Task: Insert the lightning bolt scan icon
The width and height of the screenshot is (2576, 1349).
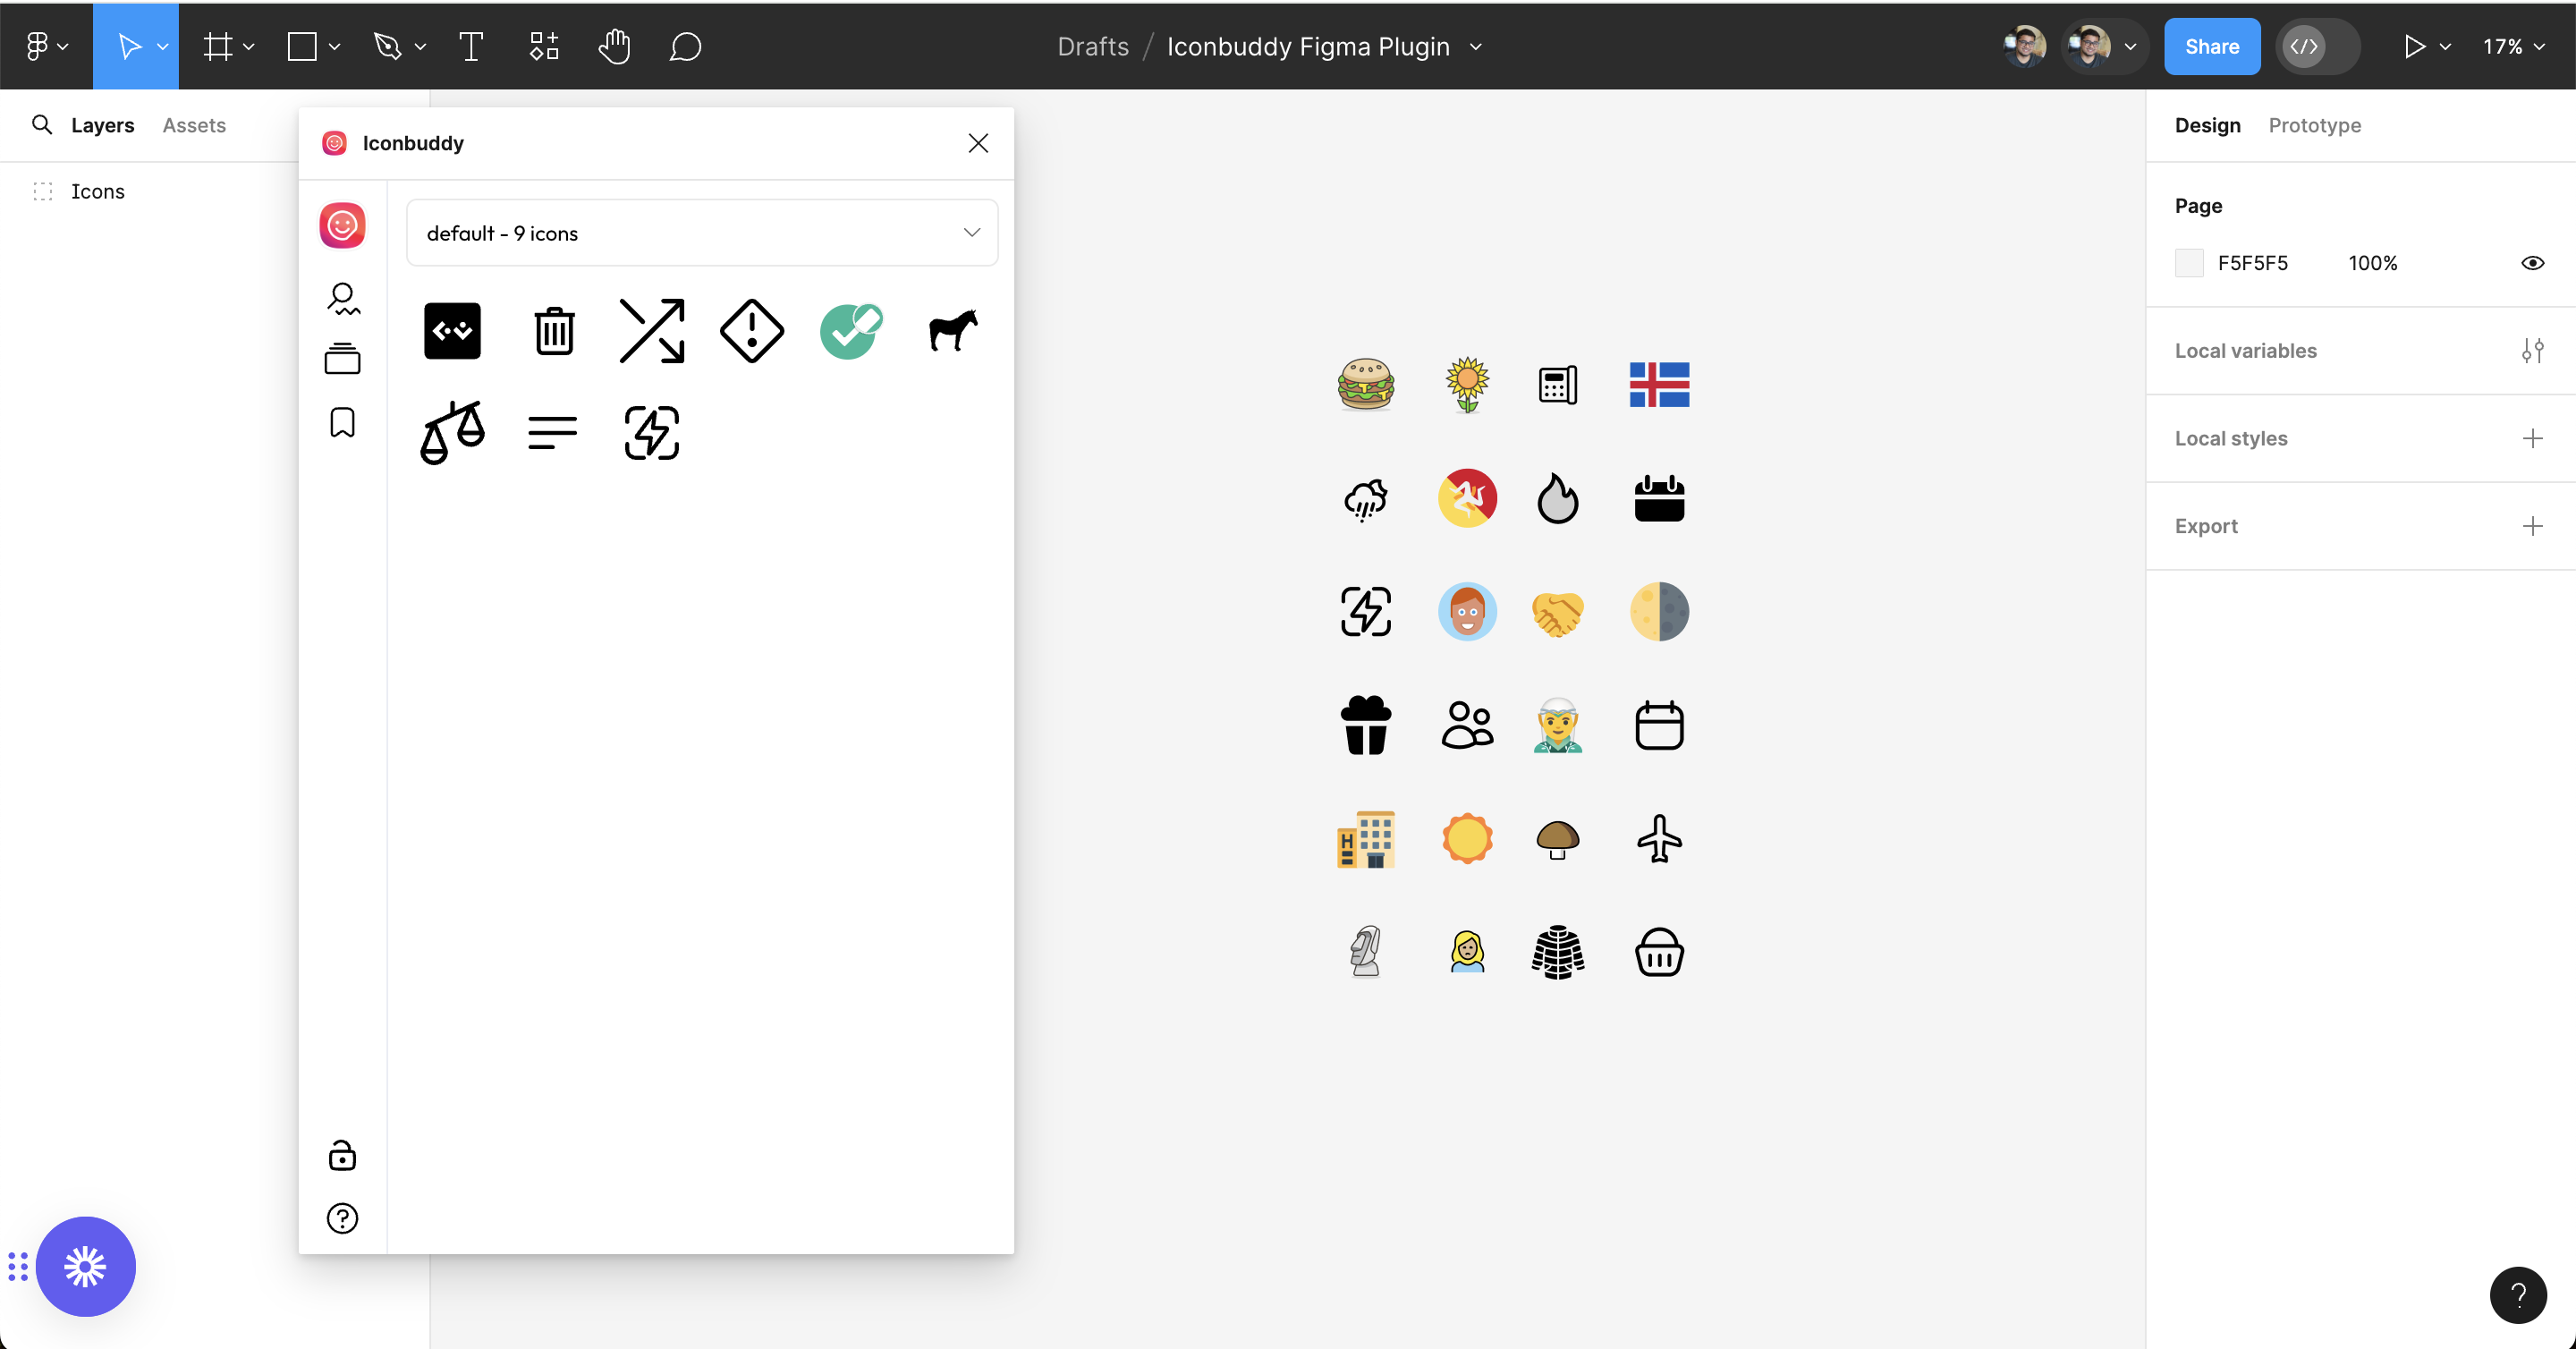Action: coord(652,433)
